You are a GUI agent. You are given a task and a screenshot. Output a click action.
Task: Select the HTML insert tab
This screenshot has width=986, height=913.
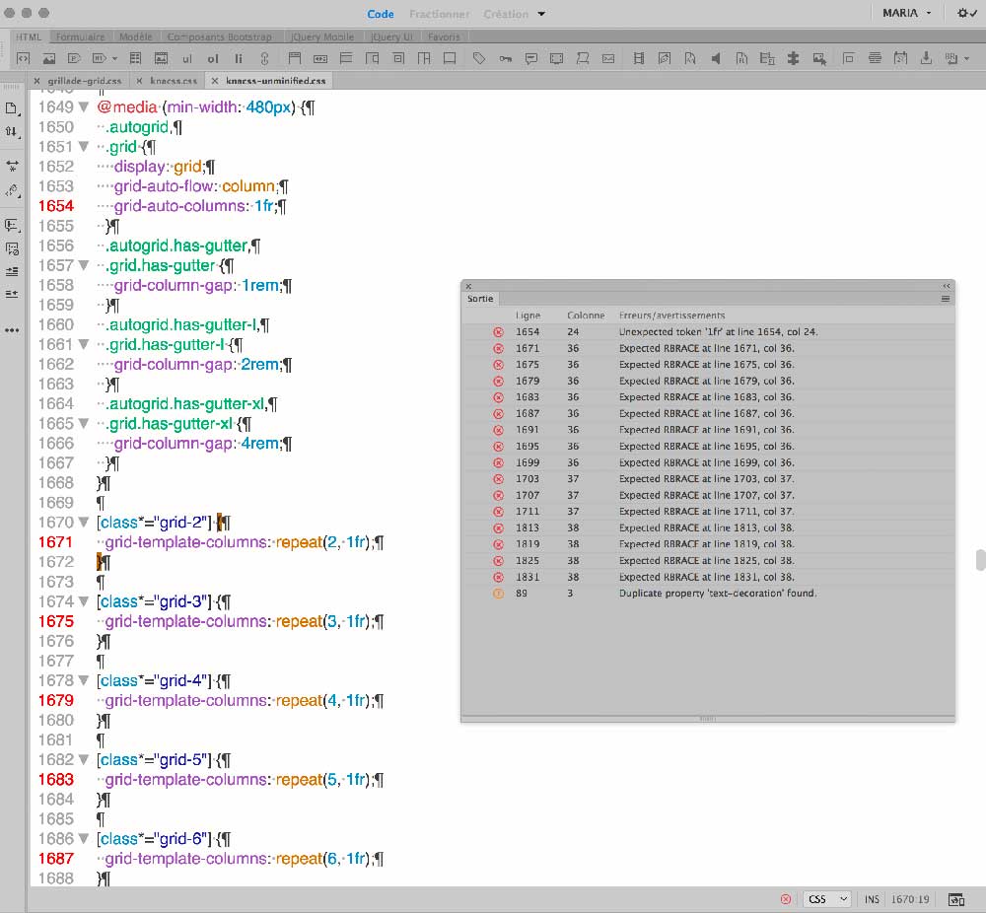29,37
